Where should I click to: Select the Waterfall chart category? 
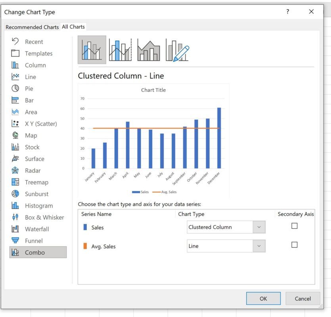pos(38,229)
